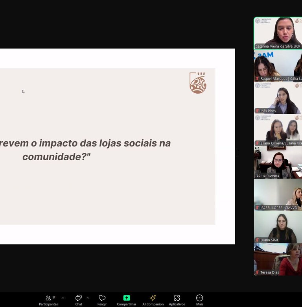
Task: Expand the chevron next to Participantes
Action: [x=63, y=298]
